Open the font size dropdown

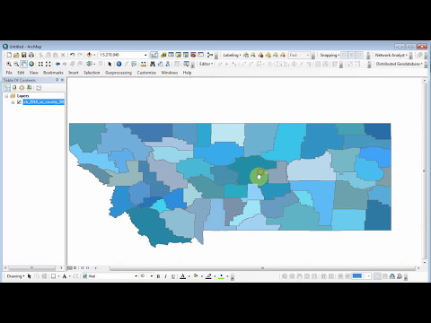tap(152, 276)
